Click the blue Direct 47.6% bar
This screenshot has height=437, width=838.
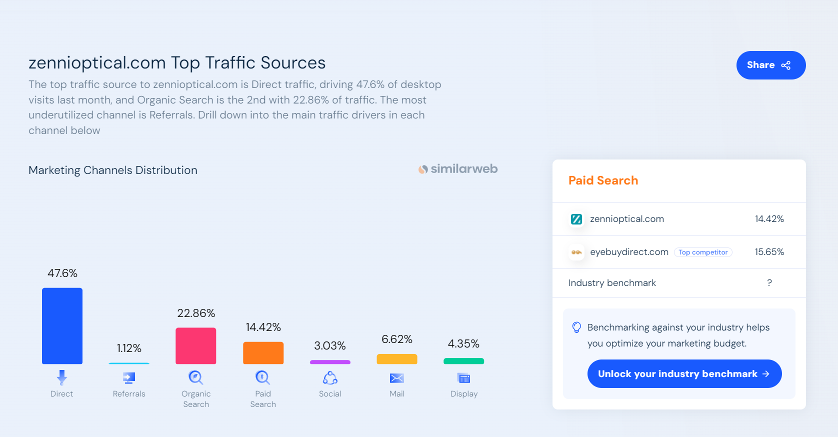pyautogui.click(x=62, y=326)
